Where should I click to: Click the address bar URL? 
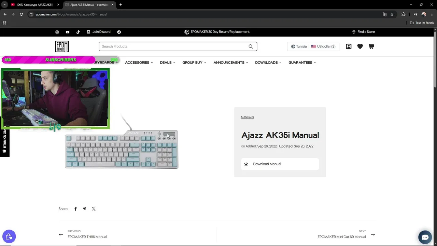coord(71,14)
